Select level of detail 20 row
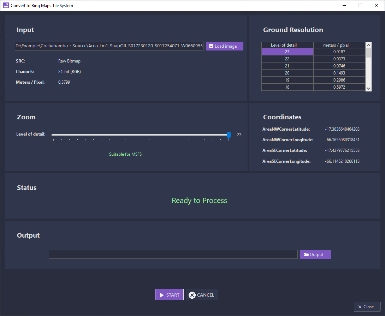Viewport: 385px width, 316px height. pos(287,73)
